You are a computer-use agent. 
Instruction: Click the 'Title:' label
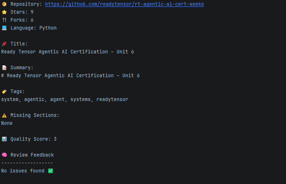pos(19,44)
